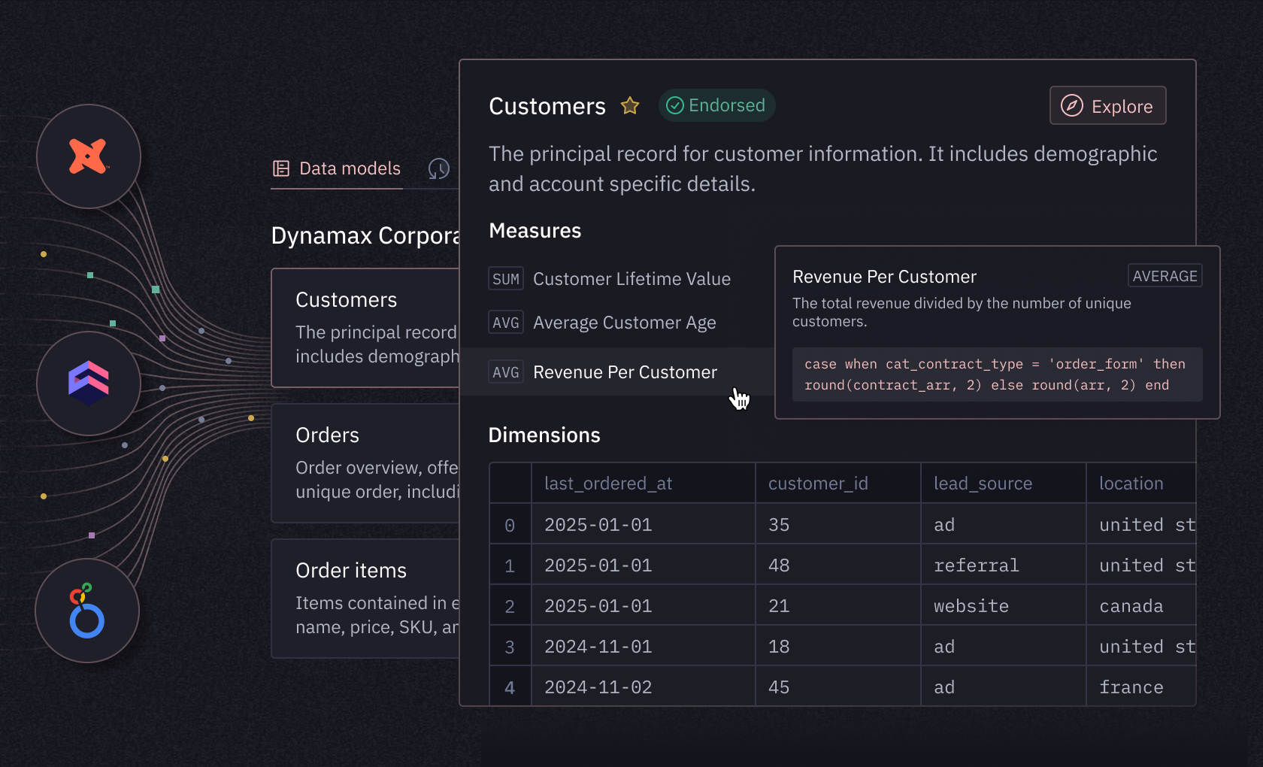Screen dimensions: 1263x767
Task: Expand the Order items data model card
Action: click(x=368, y=598)
